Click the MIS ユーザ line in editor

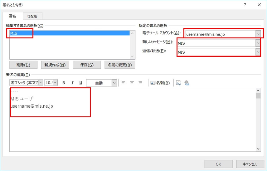coord(22,99)
